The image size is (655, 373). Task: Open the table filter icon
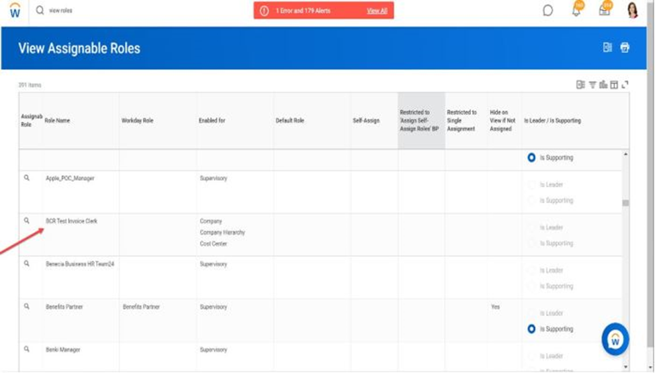(x=593, y=85)
